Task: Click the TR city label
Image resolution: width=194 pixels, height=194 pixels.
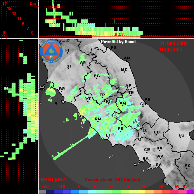Action: coord(102,95)
